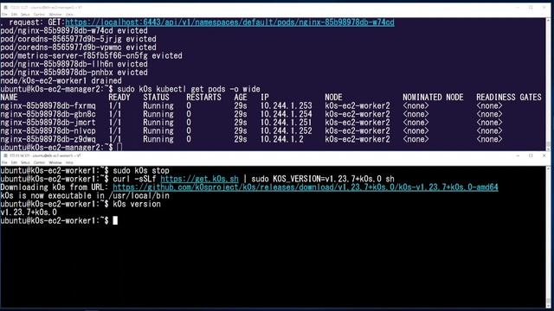Image resolution: width=554 pixels, height=311 pixels.
Task: Open the https://get.k0s.sh link
Action: click(199, 179)
